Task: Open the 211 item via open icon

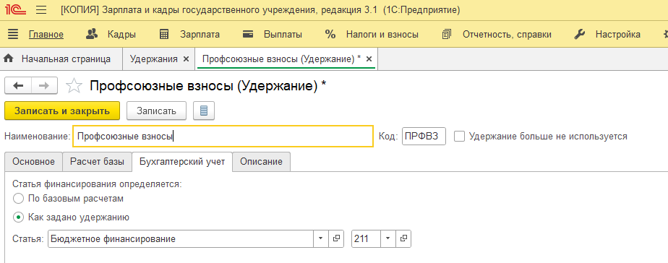Action: 403,238
